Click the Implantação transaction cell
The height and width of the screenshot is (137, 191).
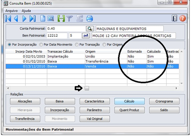click(x=66, y=56)
